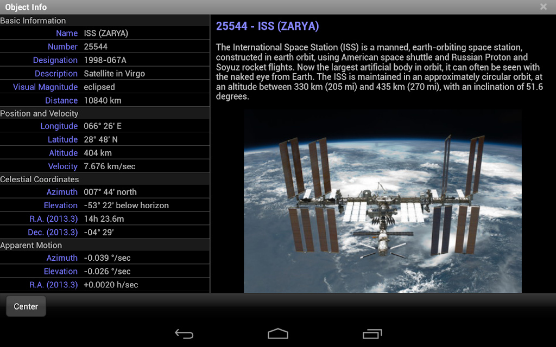Close the Object Info dialog
556x347 pixels.
543,7
